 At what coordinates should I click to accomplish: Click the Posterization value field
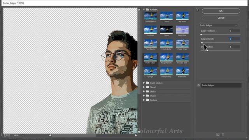coord(234,47)
